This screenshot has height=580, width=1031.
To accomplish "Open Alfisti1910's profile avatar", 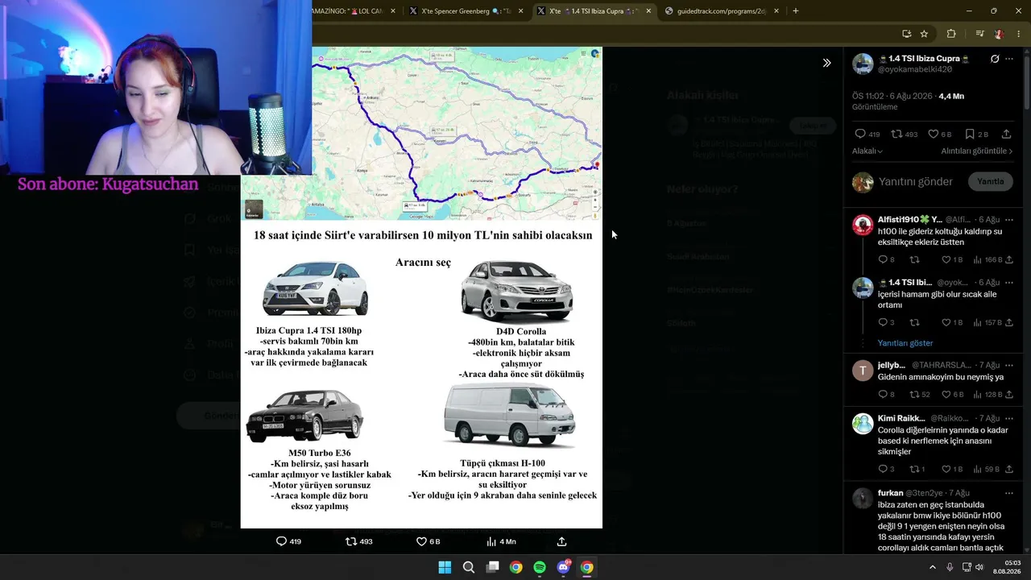I will [863, 225].
